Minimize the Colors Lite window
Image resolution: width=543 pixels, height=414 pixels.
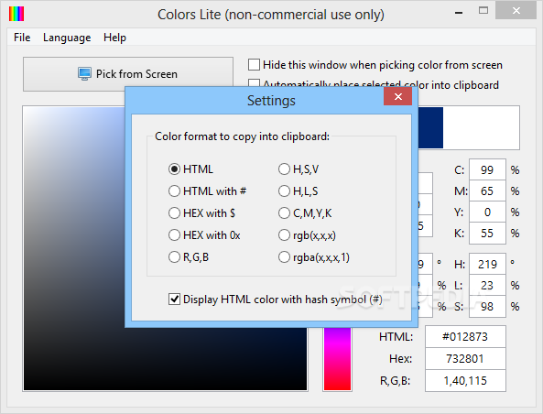pyautogui.click(x=459, y=13)
